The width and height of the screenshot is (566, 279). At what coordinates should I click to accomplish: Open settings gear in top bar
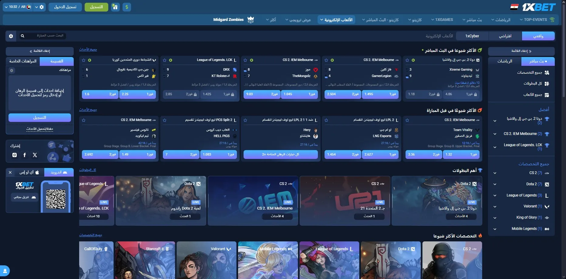[42, 7]
